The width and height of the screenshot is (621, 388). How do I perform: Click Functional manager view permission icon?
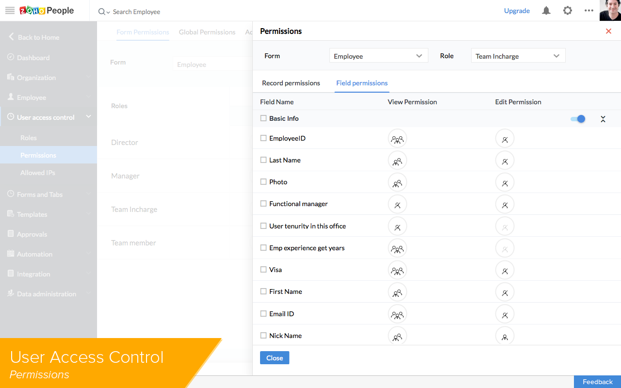(397, 205)
